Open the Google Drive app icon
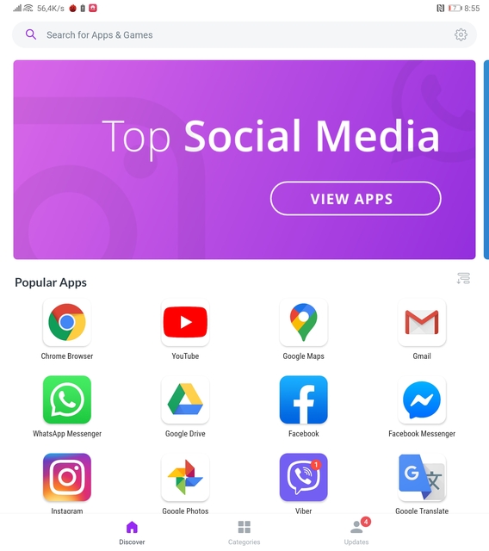 [185, 399]
